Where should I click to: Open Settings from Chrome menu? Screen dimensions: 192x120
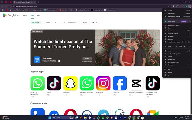177,72
